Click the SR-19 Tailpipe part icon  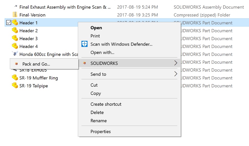coord(15,85)
